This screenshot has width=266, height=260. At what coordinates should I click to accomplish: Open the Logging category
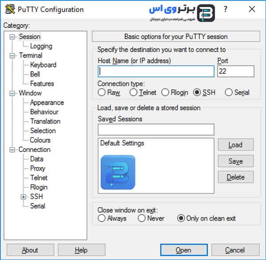pyautogui.click(x=41, y=46)
